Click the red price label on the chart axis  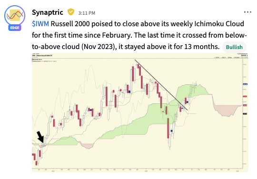tap(245, 97)
